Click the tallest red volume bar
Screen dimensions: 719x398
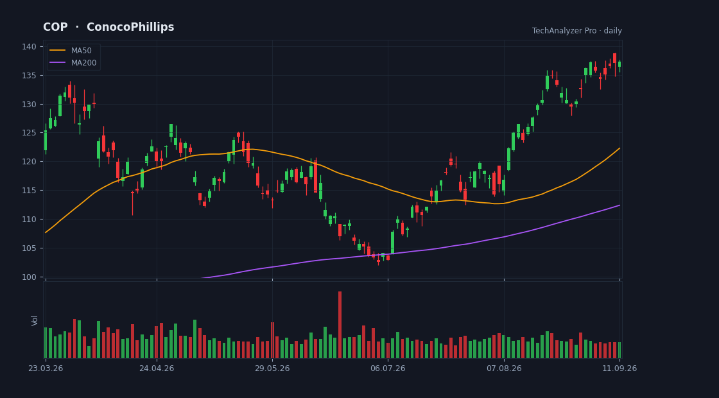[x=340, y=325]
